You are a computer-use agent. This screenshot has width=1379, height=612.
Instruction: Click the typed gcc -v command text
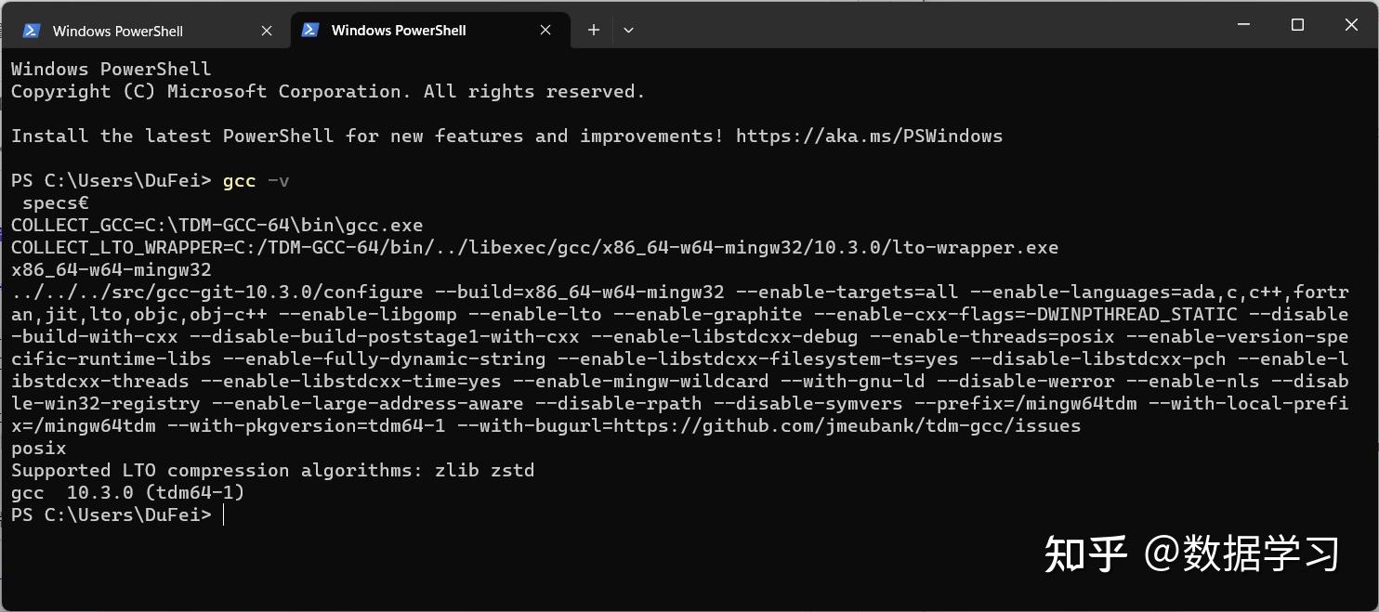pos(256,180)
